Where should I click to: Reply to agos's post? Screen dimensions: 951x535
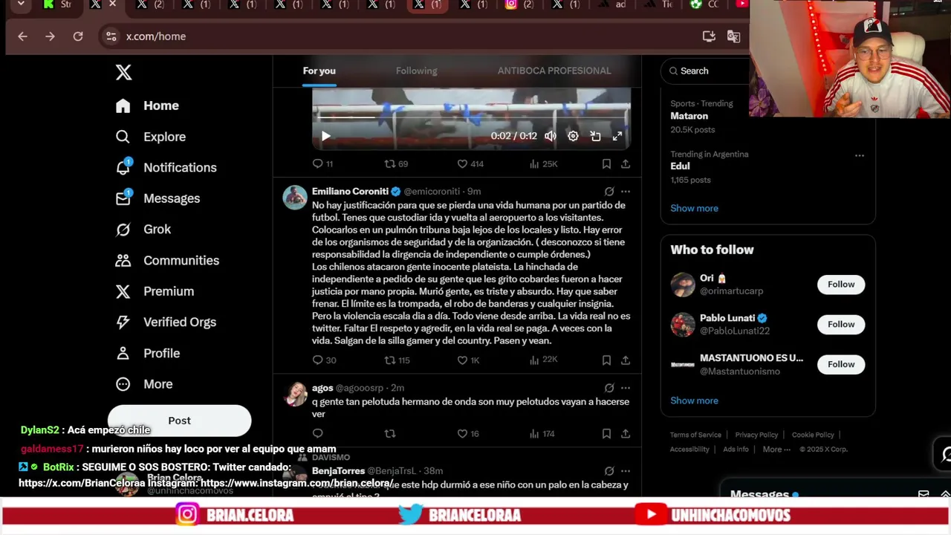317,433
